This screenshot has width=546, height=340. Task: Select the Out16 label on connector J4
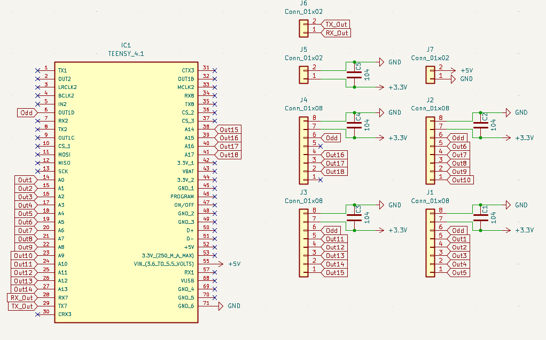(334, 155)
